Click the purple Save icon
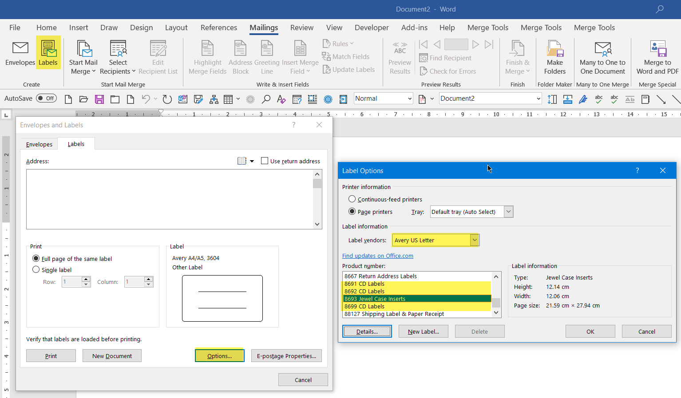The width and height of the screenshot is (681, 398). pyautogui.click(x=99, y=99)
